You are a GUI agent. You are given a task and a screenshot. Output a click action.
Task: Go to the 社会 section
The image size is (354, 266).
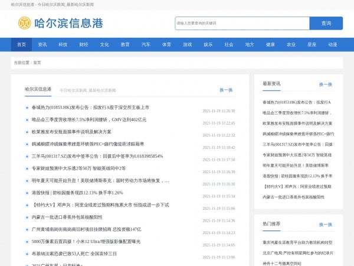(x=229, y=44)
